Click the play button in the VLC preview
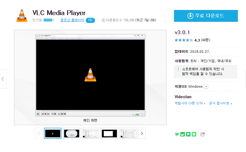This screenshot has width=246, height=152. pyautogui.click(x=38, y=114)
